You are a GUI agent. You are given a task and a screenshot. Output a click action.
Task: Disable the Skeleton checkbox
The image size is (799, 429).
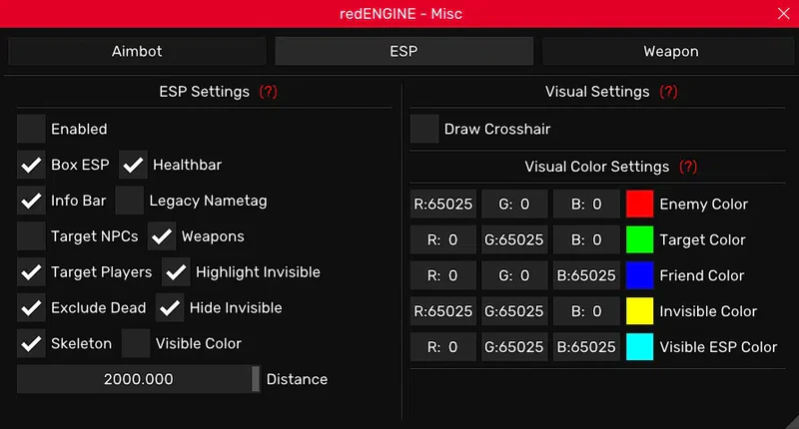tap(31, 343)
